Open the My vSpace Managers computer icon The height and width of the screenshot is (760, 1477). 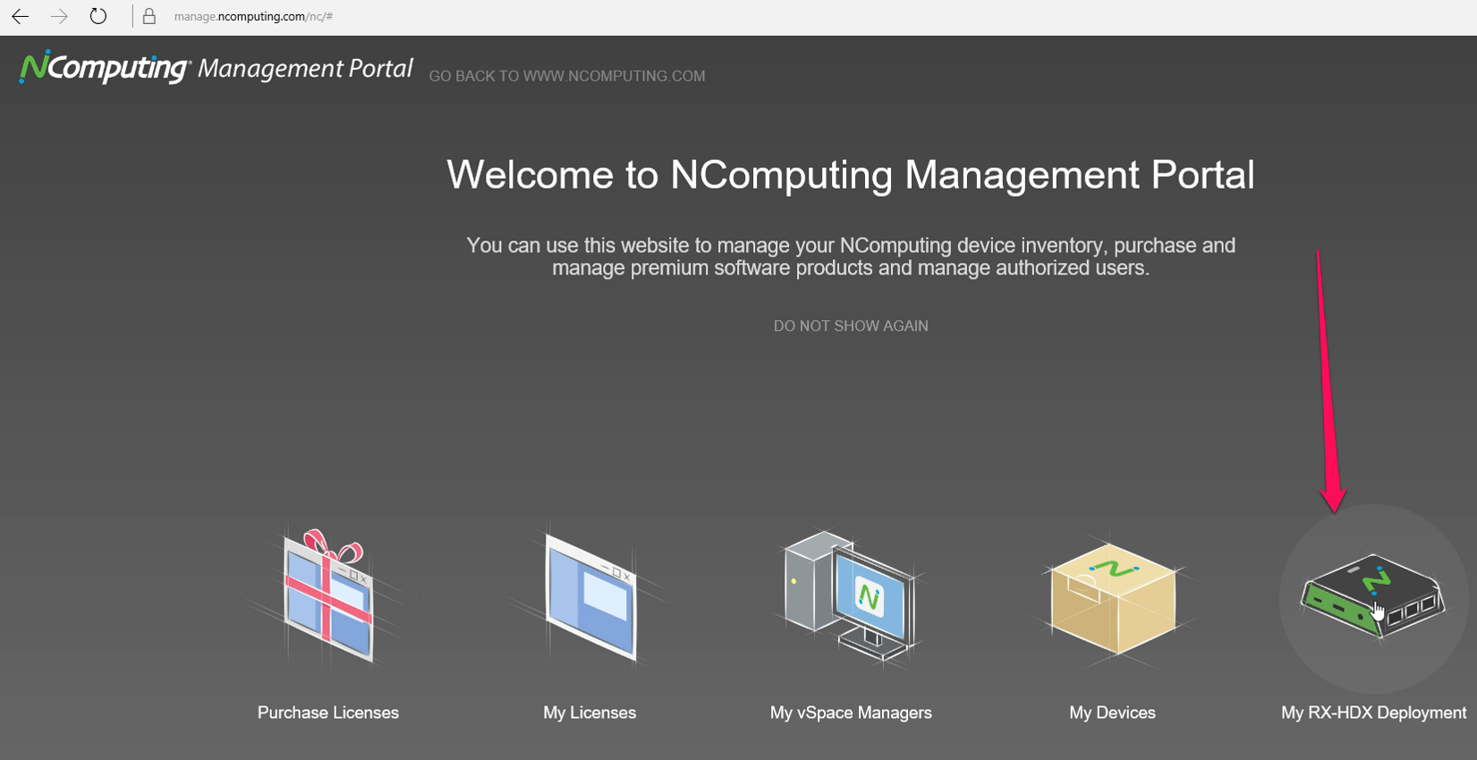click(x=851, y=596)
